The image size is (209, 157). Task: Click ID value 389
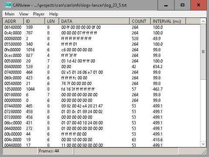pyautogui.click(x=29, y=27)
